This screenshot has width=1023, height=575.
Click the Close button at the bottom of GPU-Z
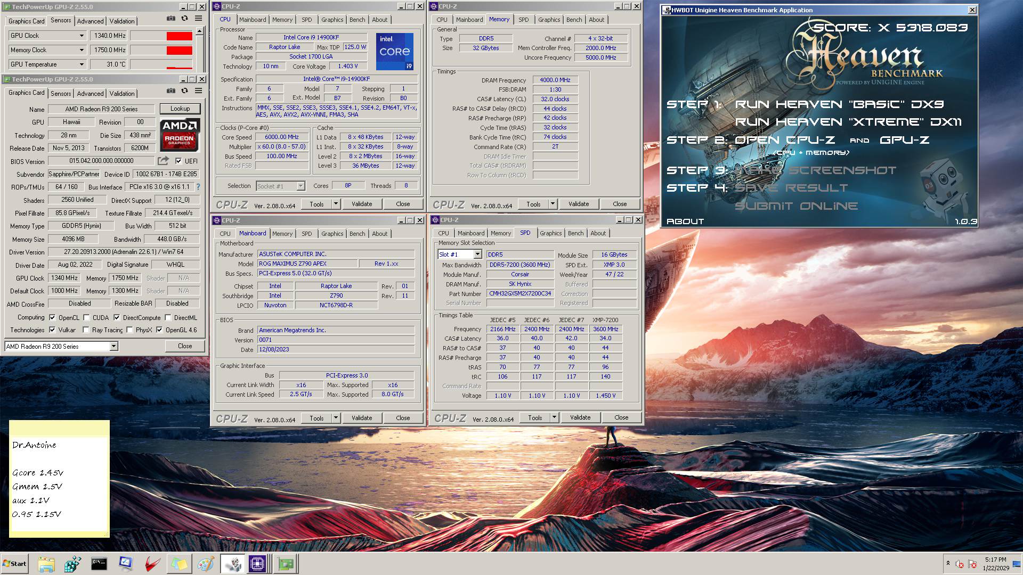pyautogui.click(x=185, y=346)
